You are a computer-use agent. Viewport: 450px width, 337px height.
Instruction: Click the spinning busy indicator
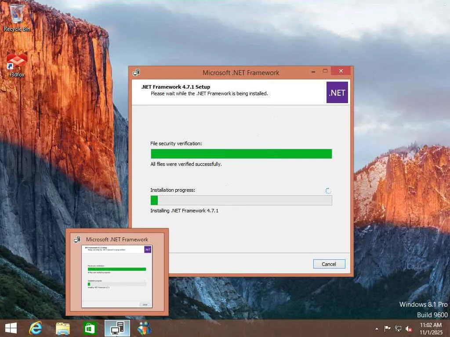coord(328,191)
